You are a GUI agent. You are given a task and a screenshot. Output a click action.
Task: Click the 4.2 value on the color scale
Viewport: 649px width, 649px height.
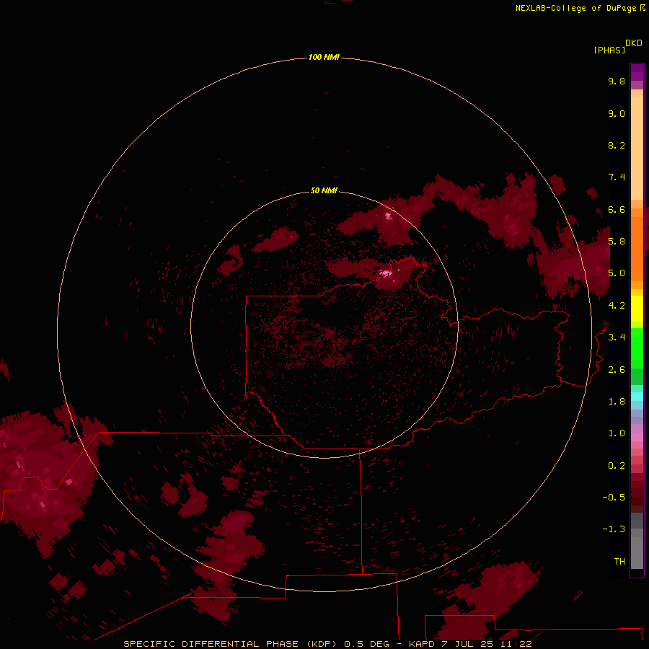[617, 306]
